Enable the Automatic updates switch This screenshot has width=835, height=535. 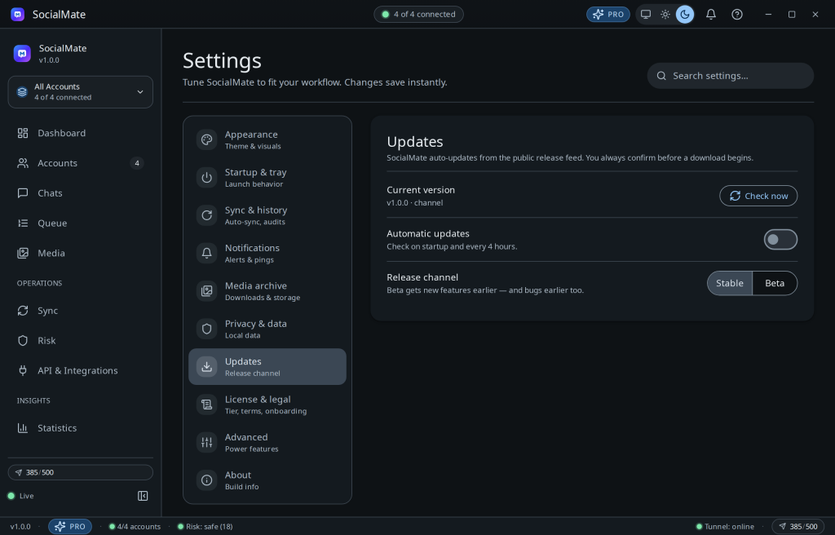[x=780, y=239]
